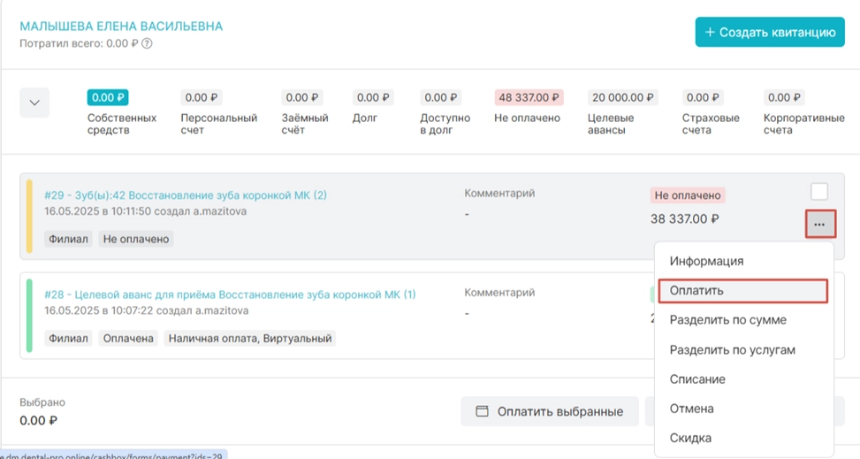Image resolution: width=860 pixels, height=459 pixels.
Task: Click the 0.00 ₽ Собственных средств badge
Action: click(108, 97)
